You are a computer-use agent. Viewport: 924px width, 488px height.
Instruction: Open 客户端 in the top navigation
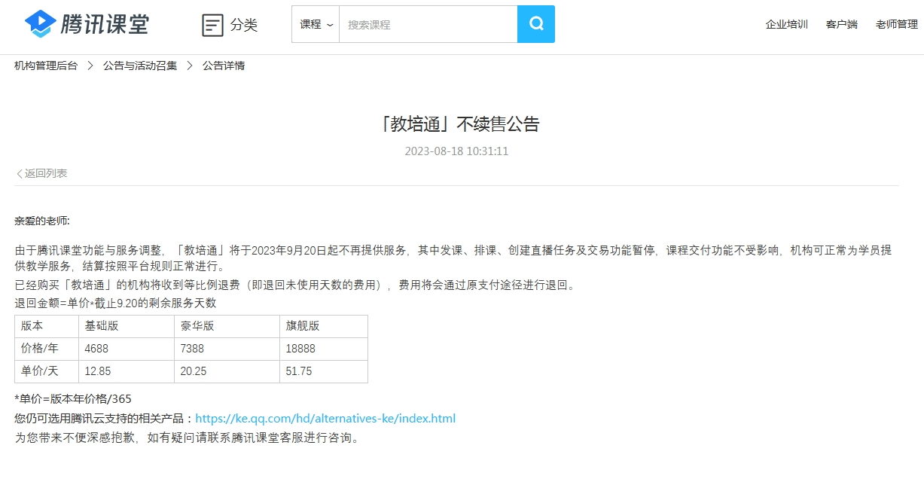pos(842,24)
